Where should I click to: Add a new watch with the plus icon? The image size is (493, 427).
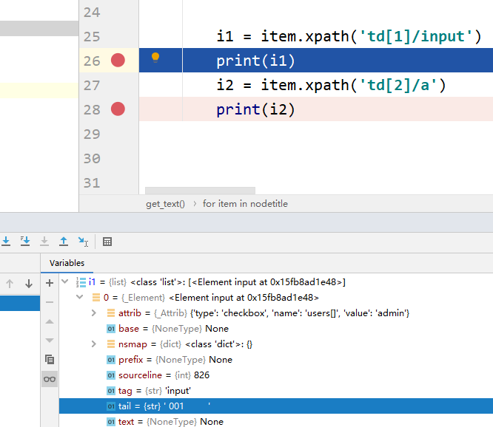click(x=50, y=283)
